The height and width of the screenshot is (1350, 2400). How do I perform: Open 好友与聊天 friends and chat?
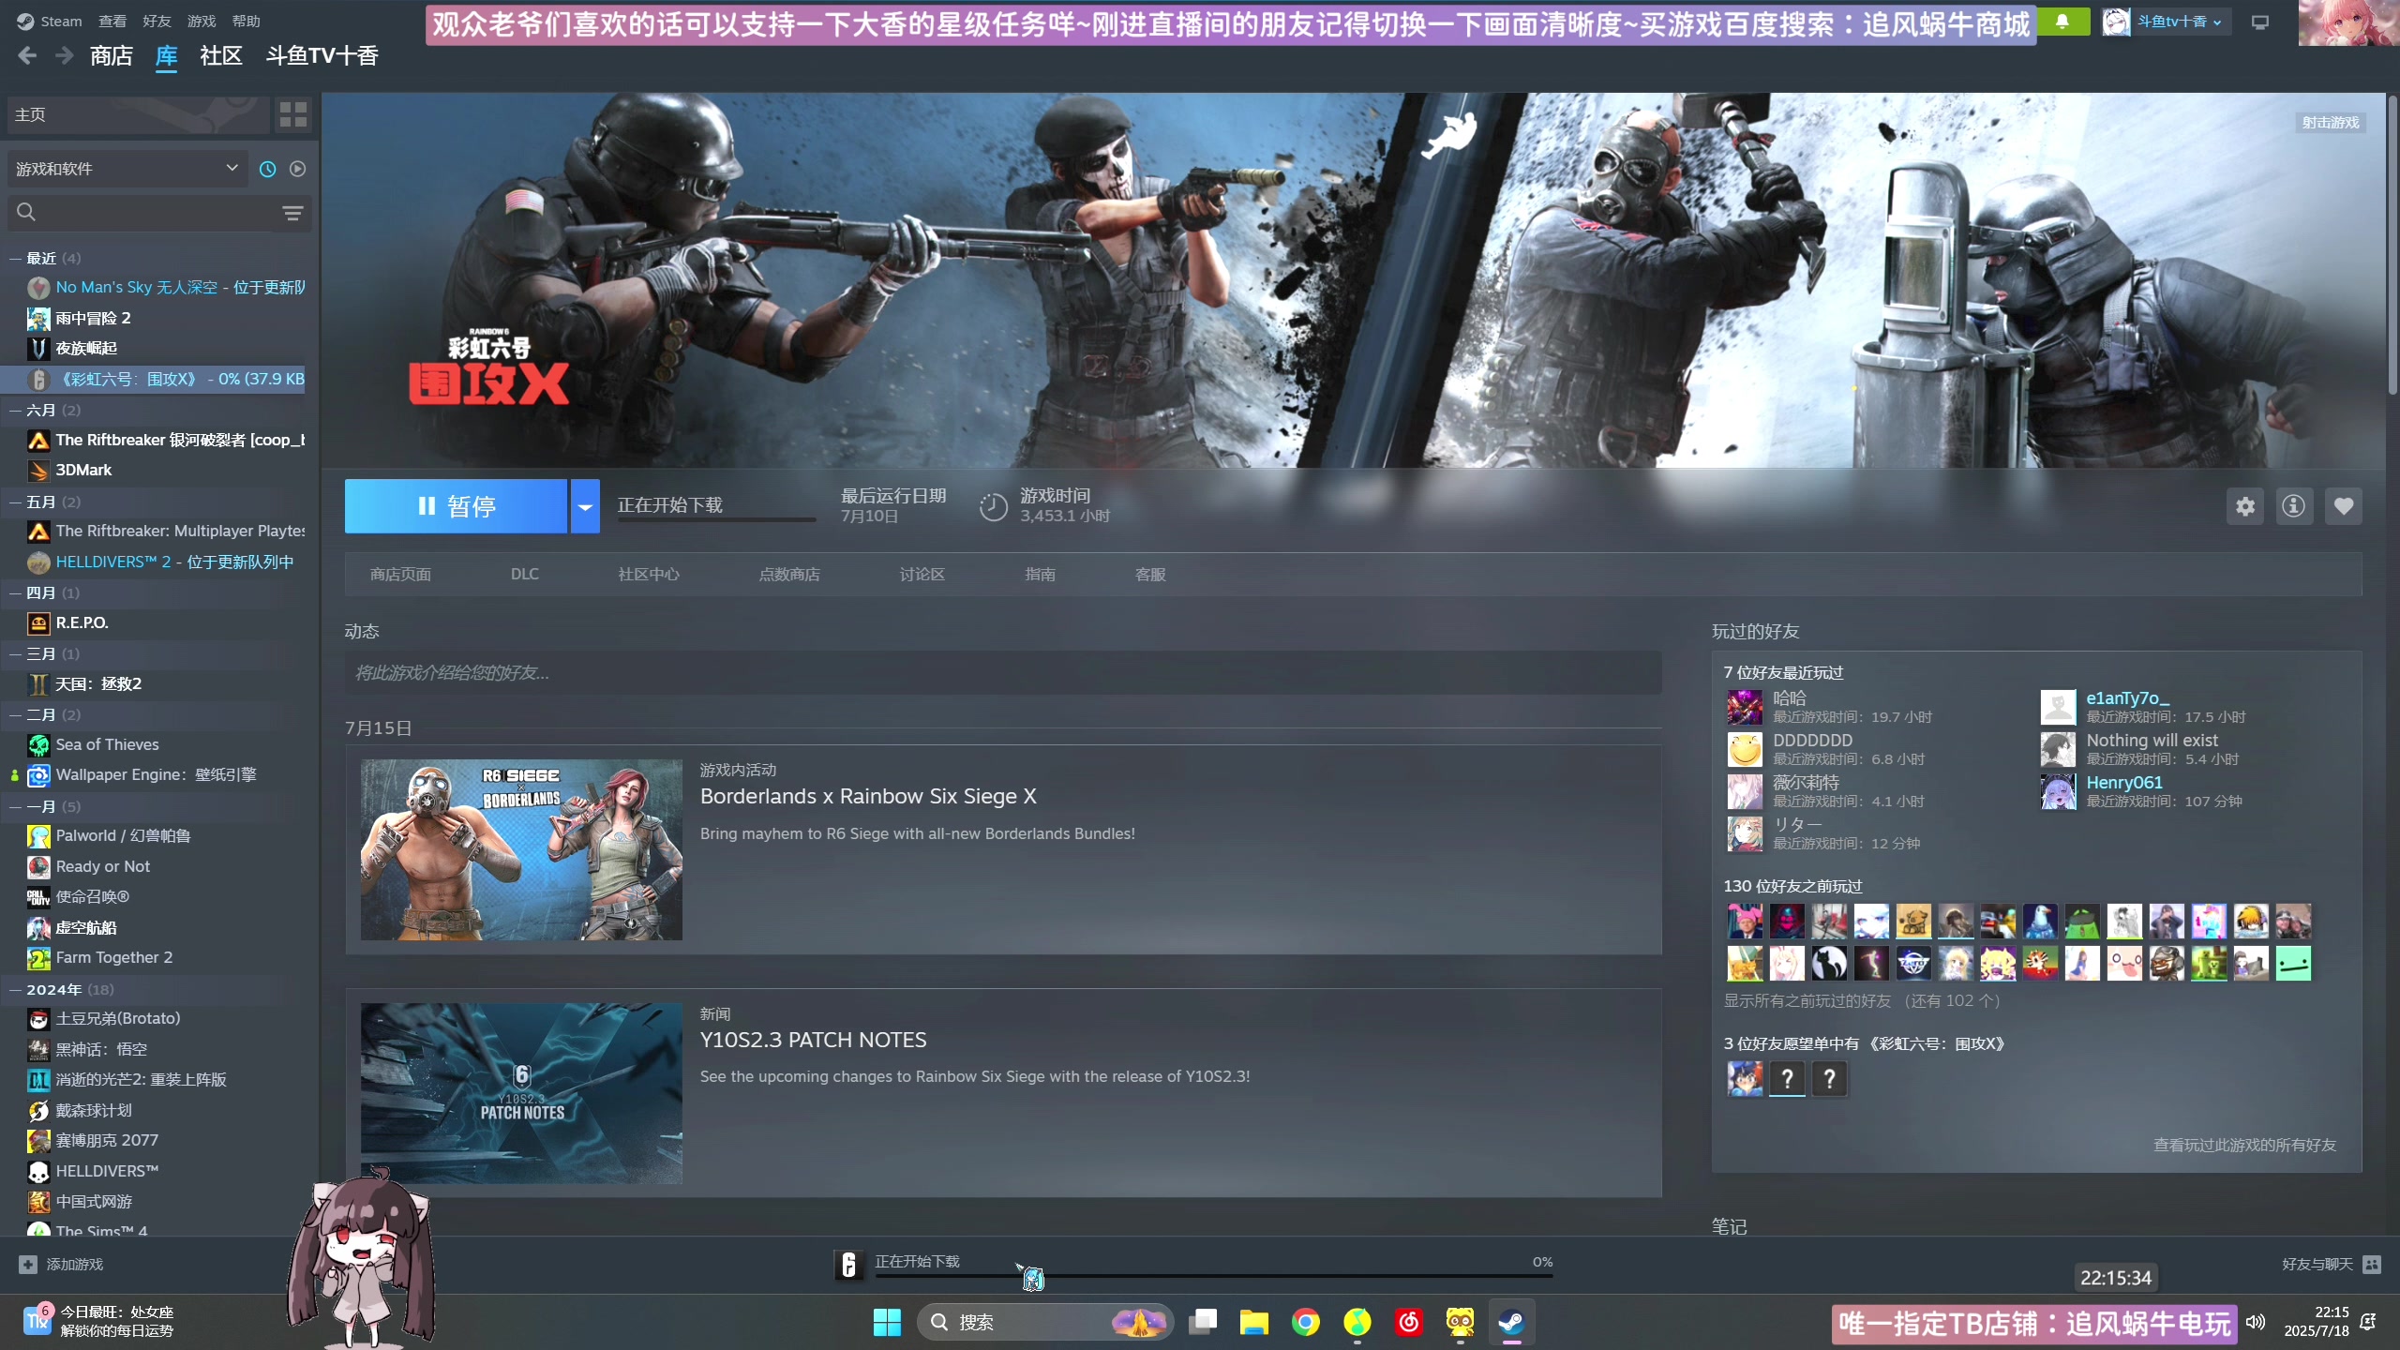tap(2331, 1264)
